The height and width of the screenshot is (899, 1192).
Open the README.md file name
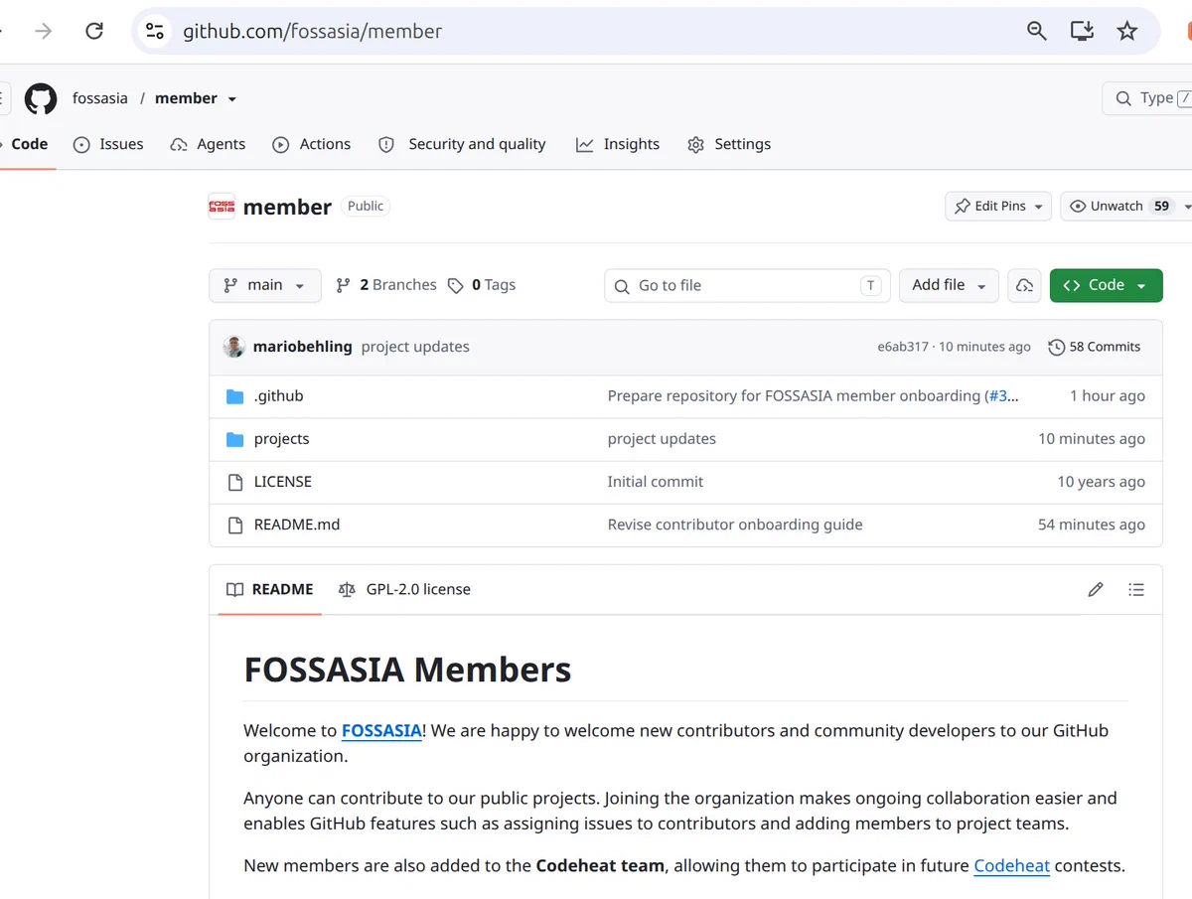(297, 524)
